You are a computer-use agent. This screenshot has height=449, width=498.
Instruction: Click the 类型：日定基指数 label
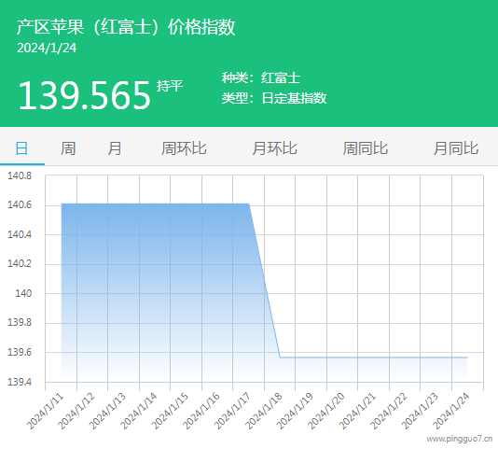[274, 98]
